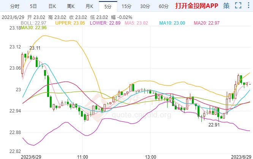The height and width of the screenshot is (159, 253).
Task: Click the MA10: 23.00 legend label
Action: click(172, 23)
